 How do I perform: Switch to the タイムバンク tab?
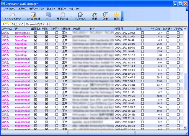pos(18,24)
